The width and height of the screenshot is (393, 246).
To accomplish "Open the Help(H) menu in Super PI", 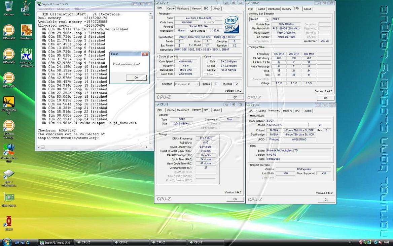I will (x=78, y=9).
